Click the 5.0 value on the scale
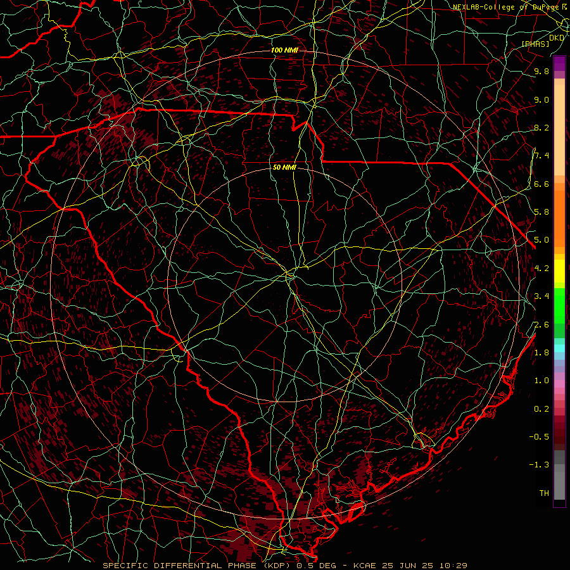570x570 pixels. [x=541, y=240]
